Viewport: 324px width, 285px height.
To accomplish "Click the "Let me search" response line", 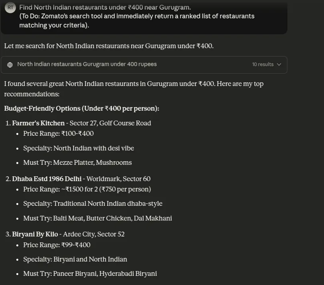I will point(109,46).
